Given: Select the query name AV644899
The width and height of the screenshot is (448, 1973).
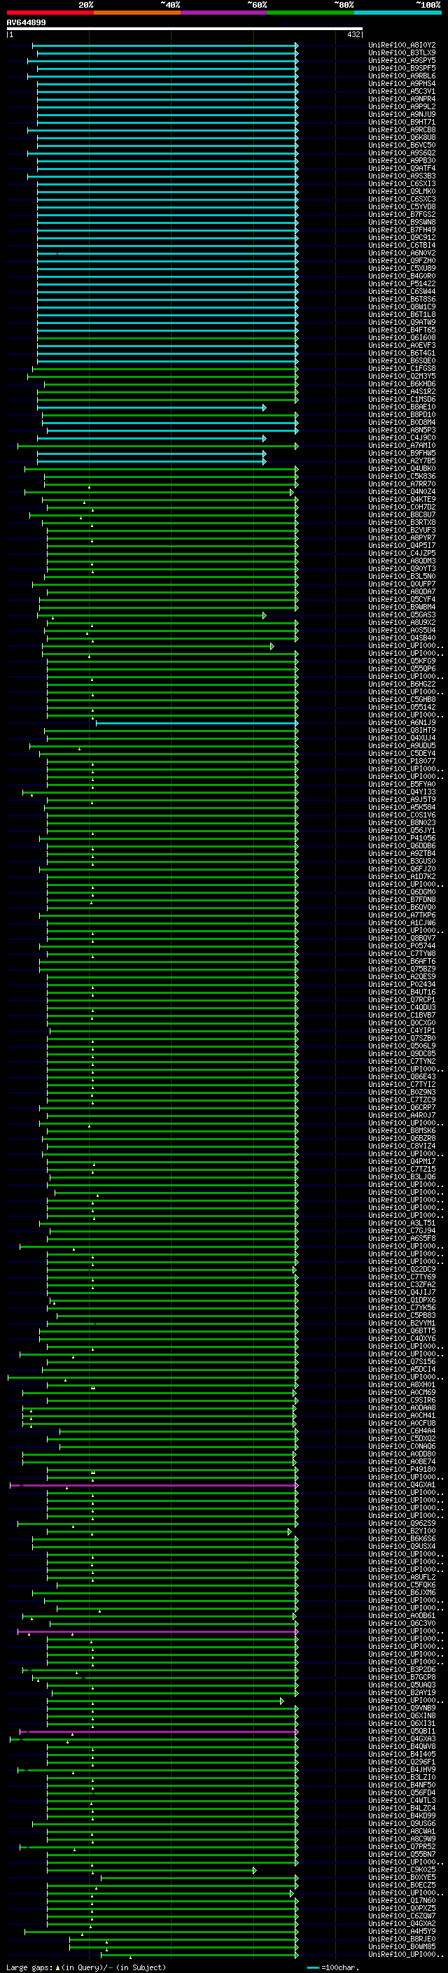Looking at the screenshot, I should pos(26,23).
